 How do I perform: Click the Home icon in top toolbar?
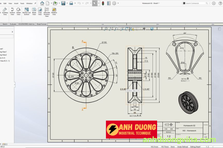click(42, 3)
